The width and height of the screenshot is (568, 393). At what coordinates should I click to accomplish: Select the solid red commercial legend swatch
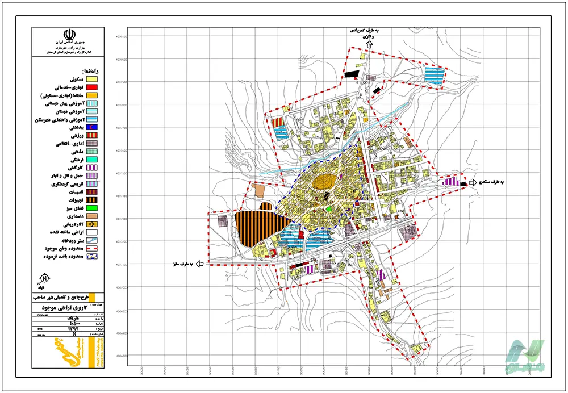(93, 87)
